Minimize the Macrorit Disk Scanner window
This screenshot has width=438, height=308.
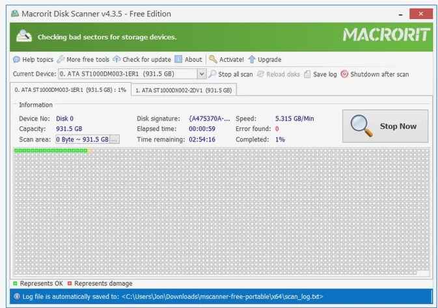tap(401, 14)
